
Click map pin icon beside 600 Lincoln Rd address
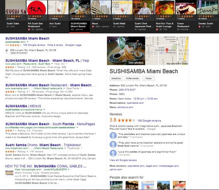7,51
